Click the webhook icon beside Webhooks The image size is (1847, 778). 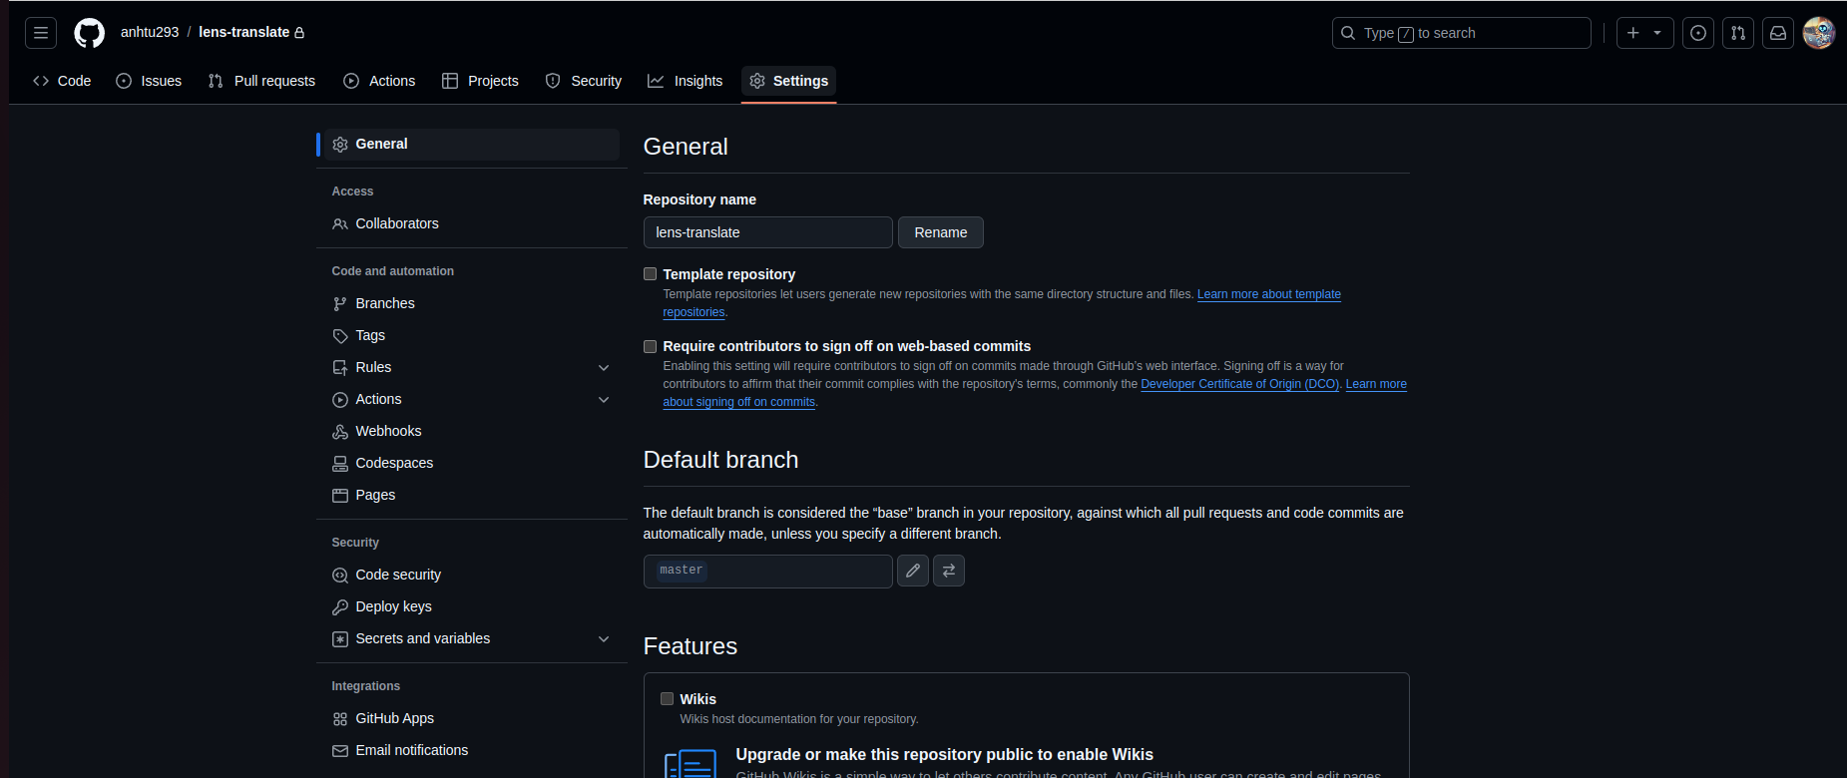click(x=340, y=432)
